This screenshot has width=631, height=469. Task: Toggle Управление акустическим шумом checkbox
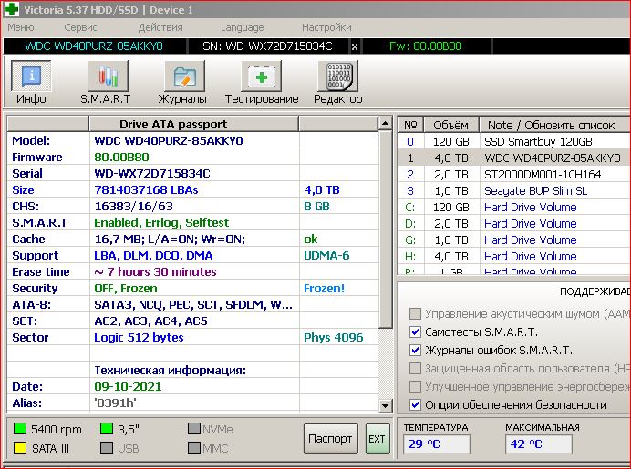tap(415, 313)
